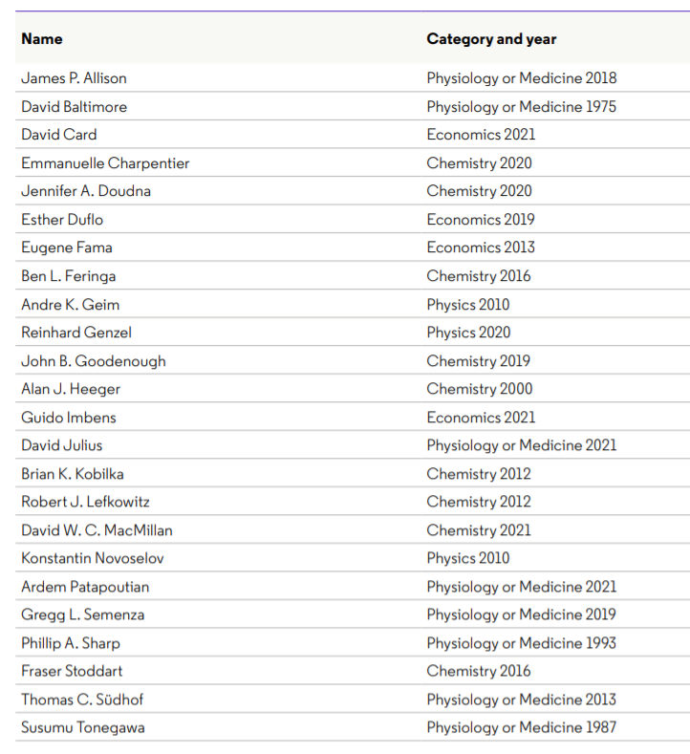Click Reinhard Genzel's name
This screenshot has height=754, width=690.
point(76,333)
